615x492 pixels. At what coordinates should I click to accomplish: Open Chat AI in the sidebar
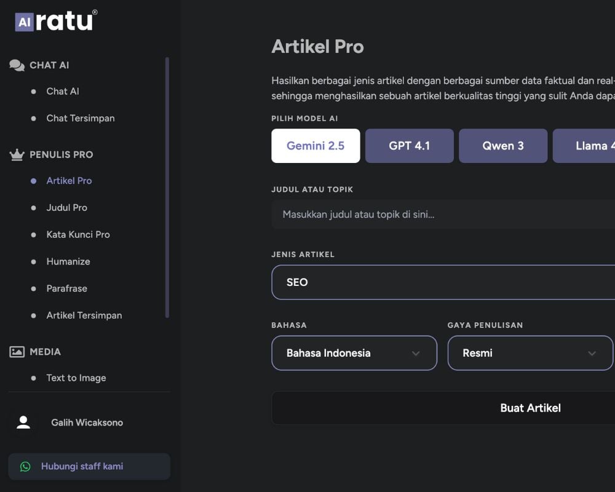[63, 92]
